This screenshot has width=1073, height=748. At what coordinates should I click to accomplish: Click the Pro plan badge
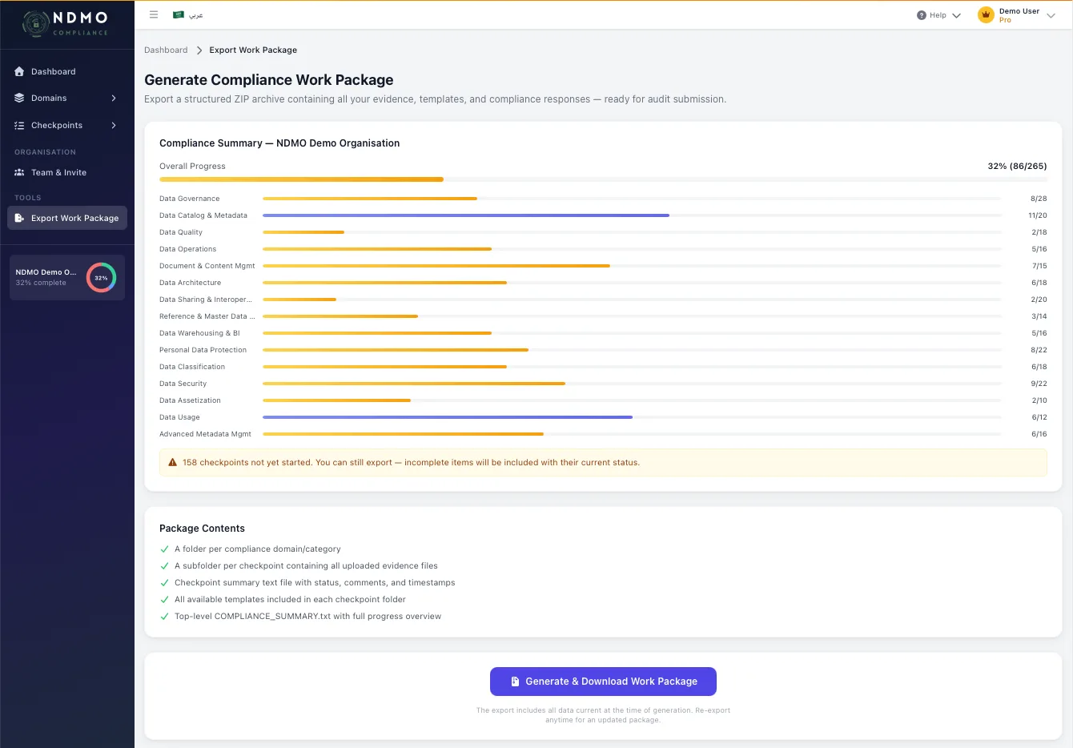pyautogui.click(x=1005, y=20)
